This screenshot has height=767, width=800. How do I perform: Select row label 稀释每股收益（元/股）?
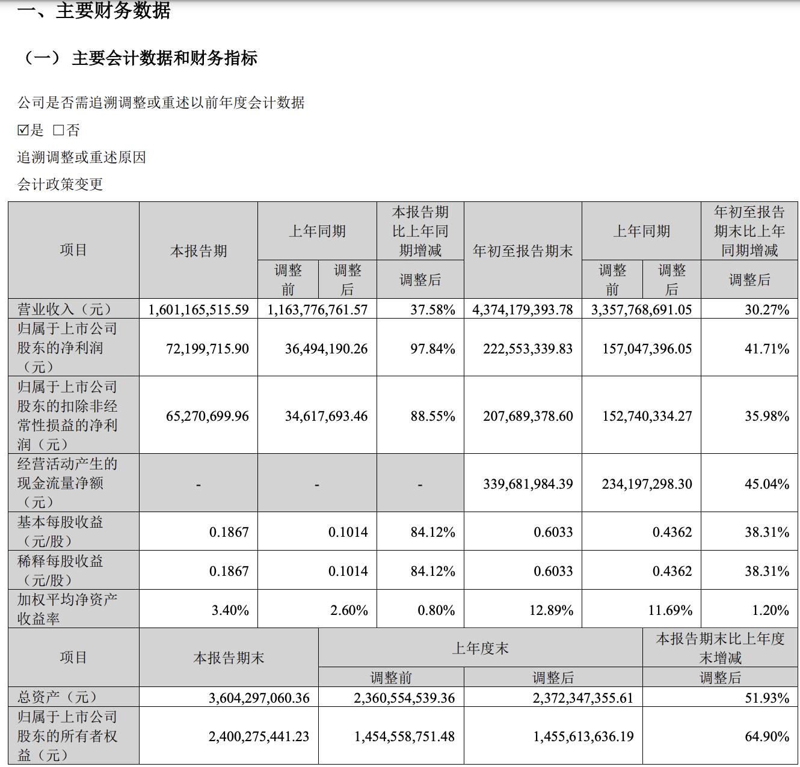pos(60,570)
